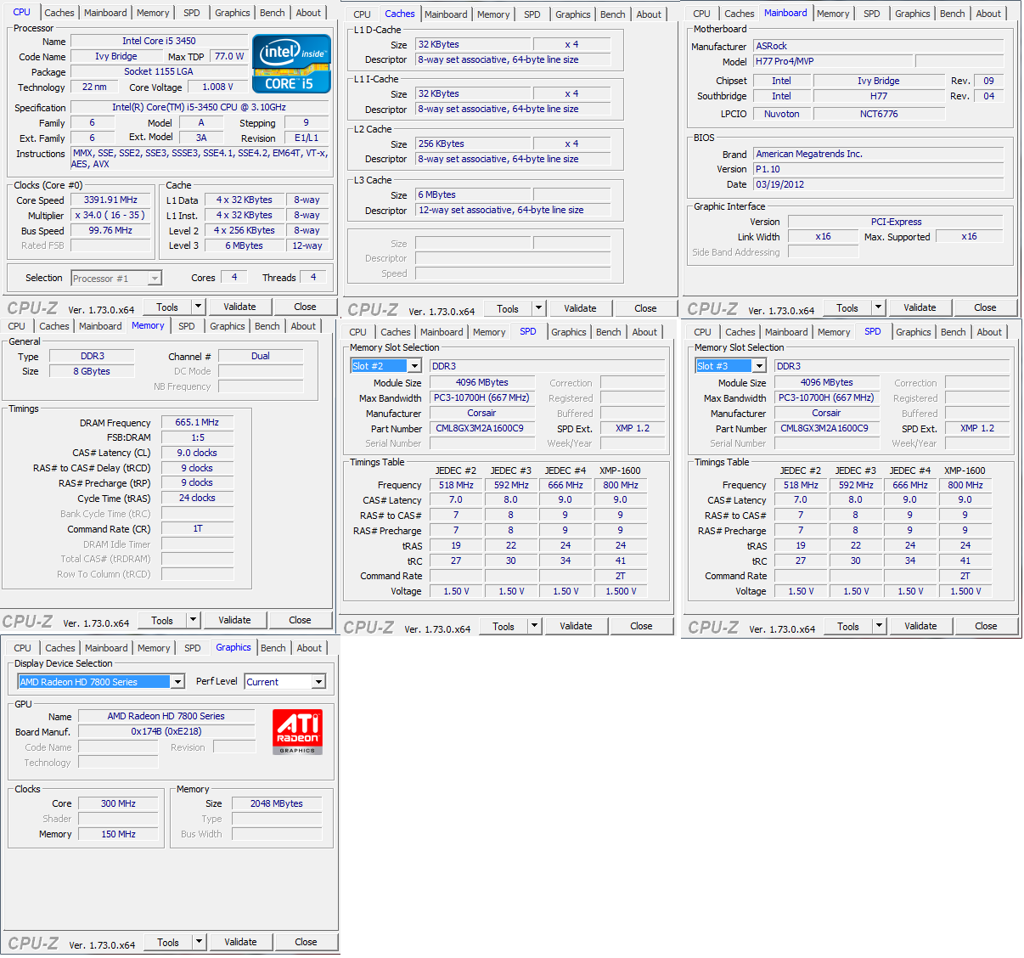Viewport: 1024px width, 958px height.
Task: Open the Processor #1 selection dropdown
Action: pyautogui.click(x=154, y=278)
